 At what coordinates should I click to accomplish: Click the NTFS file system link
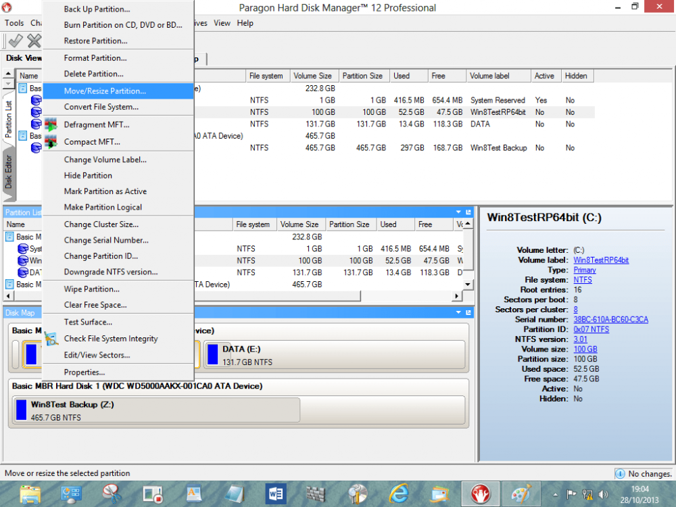582,280
